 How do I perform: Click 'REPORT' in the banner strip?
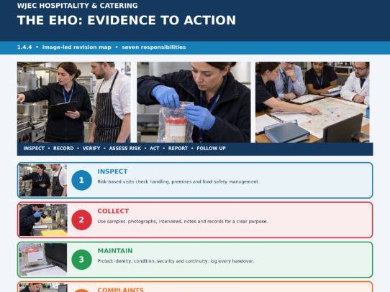pos(178,149)
